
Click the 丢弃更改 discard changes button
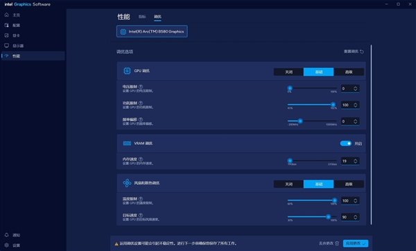[x=329, y=243]
